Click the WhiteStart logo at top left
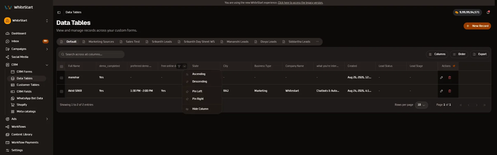Image resolution: width=497 pixels, height=155 pixels. click(19, 7)
